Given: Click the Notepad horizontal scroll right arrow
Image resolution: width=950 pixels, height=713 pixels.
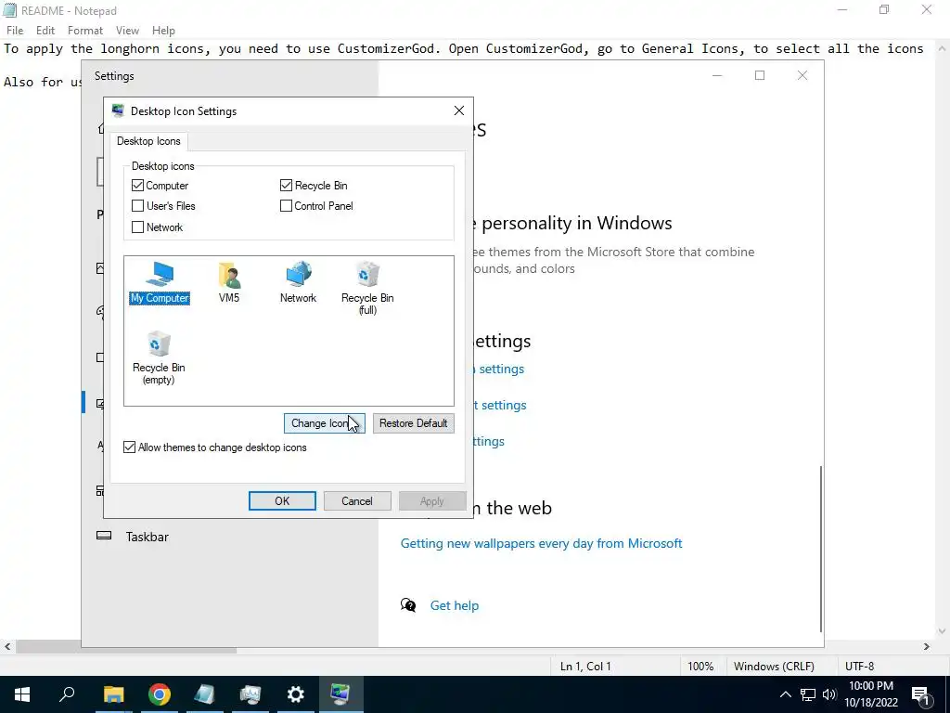Looking at the screenshot, I should tap(927, 647).
